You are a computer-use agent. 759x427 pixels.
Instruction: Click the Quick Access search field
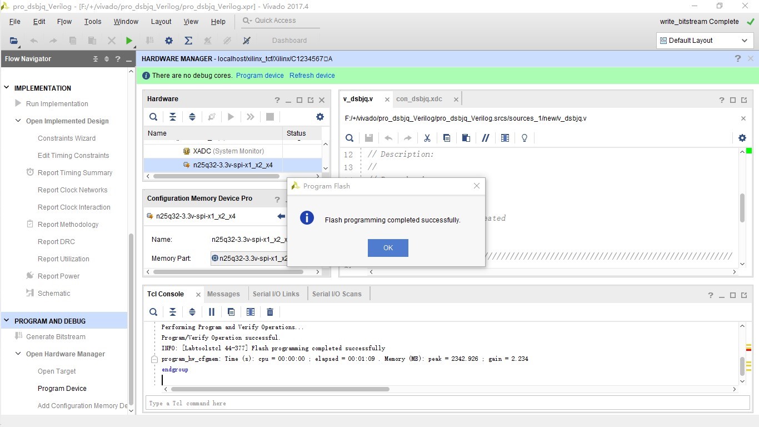click(281, 21)
